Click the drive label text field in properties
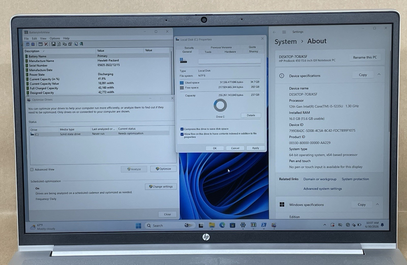 click(x=230, y=61)
